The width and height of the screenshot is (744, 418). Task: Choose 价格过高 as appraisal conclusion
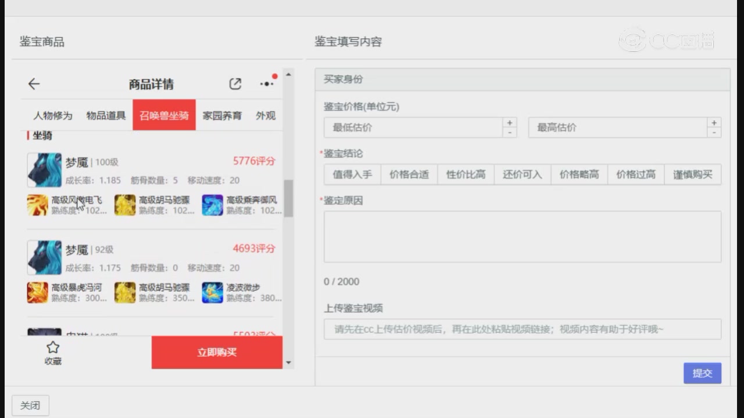tap(636, 174)
